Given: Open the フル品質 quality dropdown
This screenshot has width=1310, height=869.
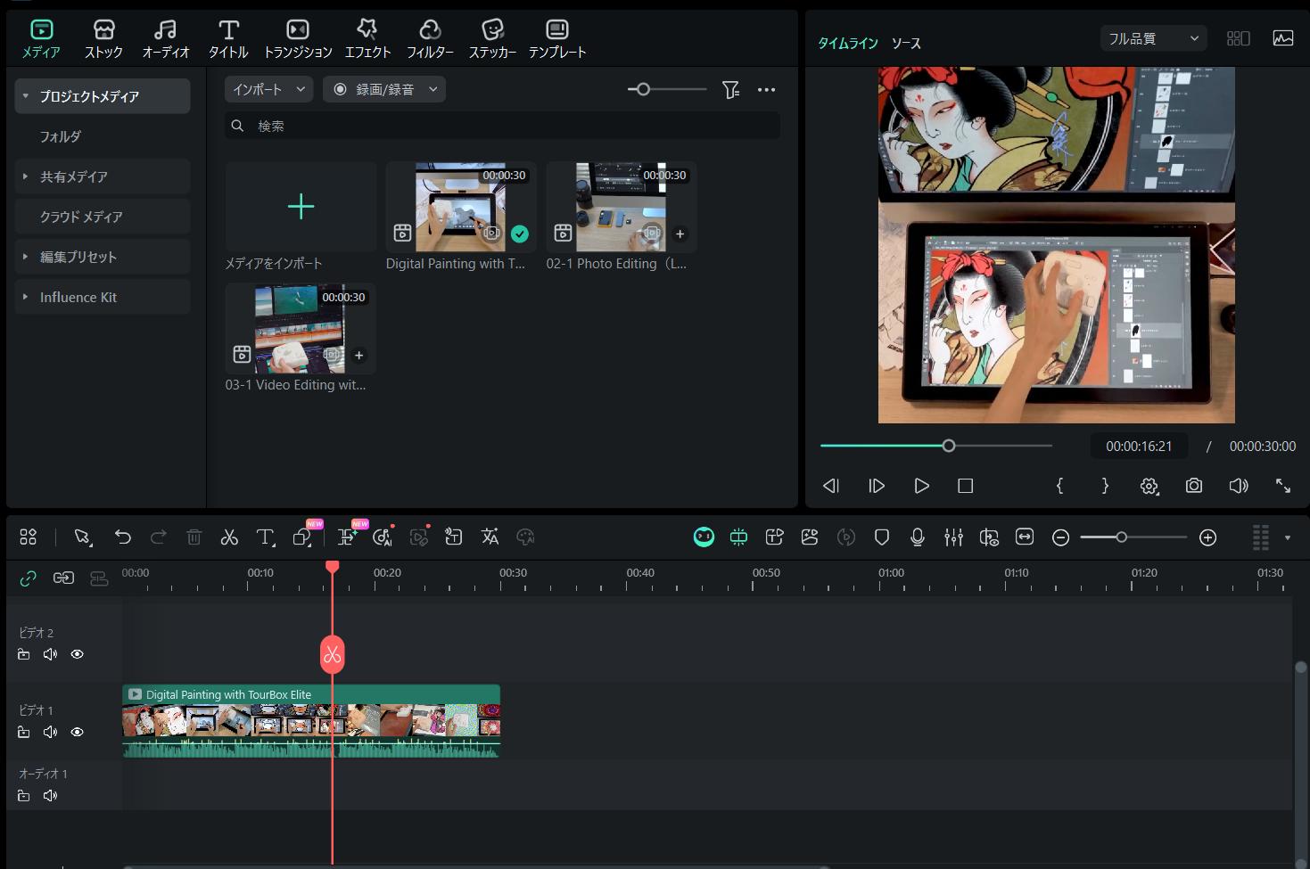Looking at the screenshot, I should click(1152, 39).
